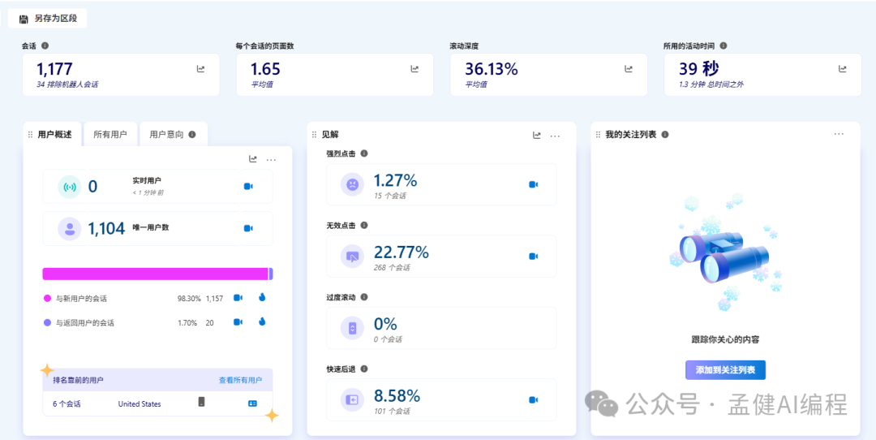Viewport: 876px width, 440px height.
Task: Click the 添加到关注列表 button
Action: point(725,370)
